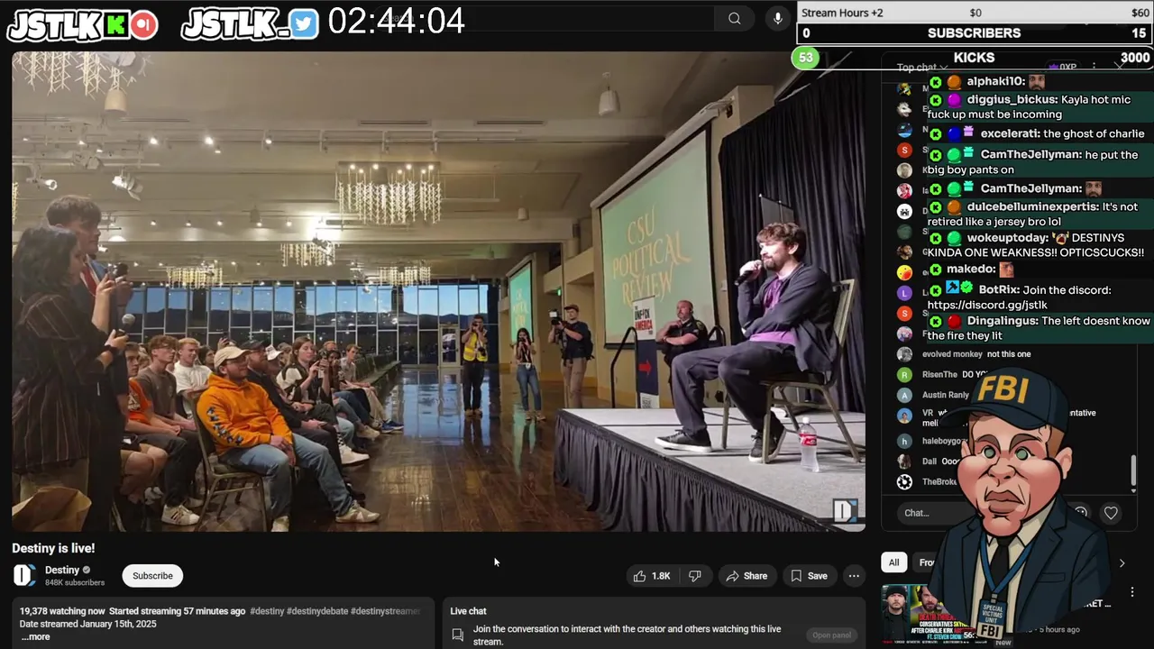Click the Live chat speech bubble icon

pos(458,635)
